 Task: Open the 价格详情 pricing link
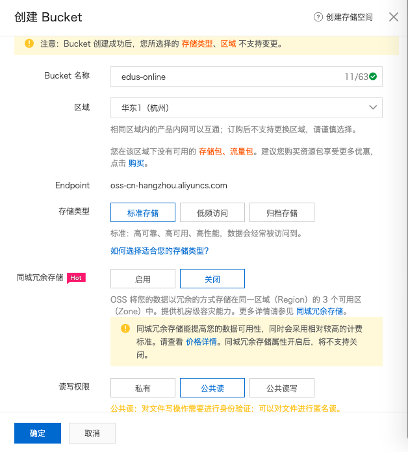(201, 341)
